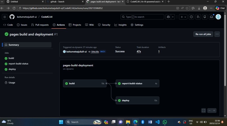Open the Copilot chat icon in header
This screenshot has height=126, width=227.
tap(168, 17)
